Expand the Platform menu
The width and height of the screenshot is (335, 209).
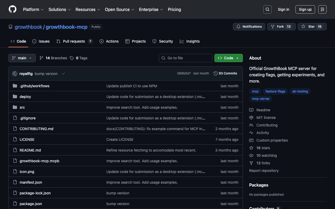33,9
